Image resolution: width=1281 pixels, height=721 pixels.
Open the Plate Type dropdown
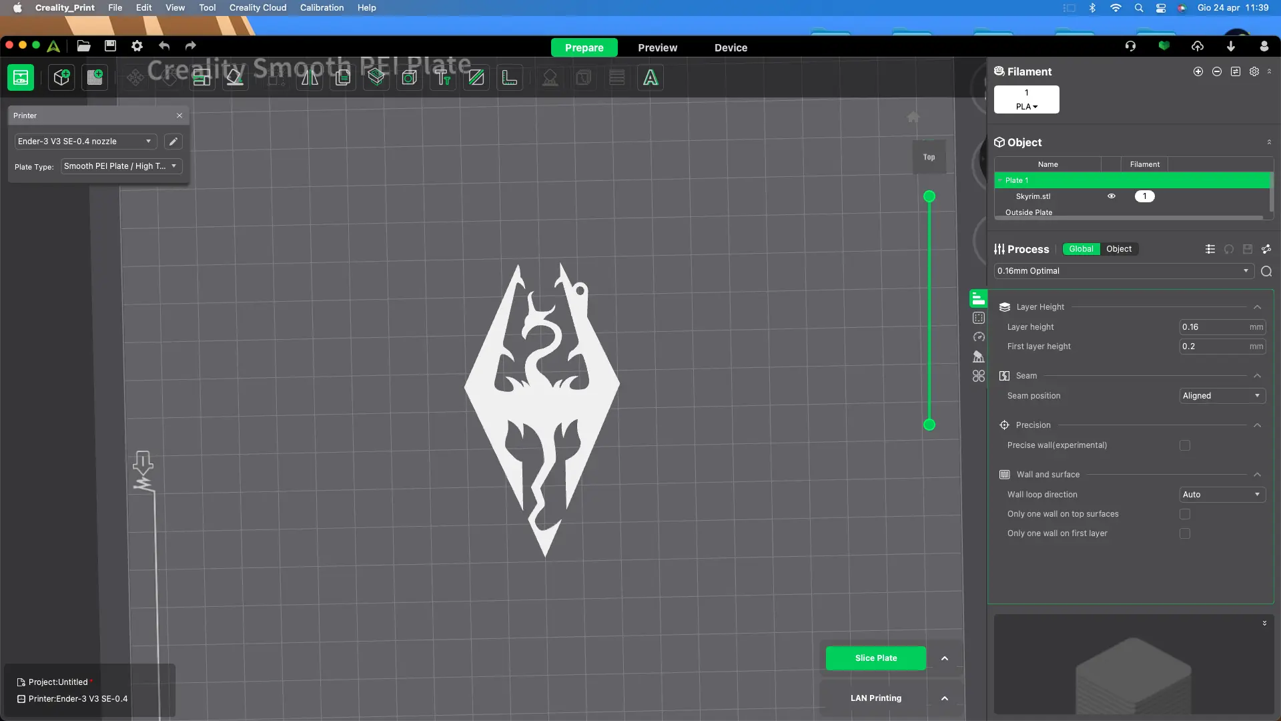click(x=121, y=166)
